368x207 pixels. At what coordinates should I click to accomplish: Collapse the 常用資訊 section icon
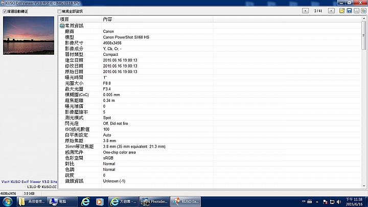pos(62,26)
